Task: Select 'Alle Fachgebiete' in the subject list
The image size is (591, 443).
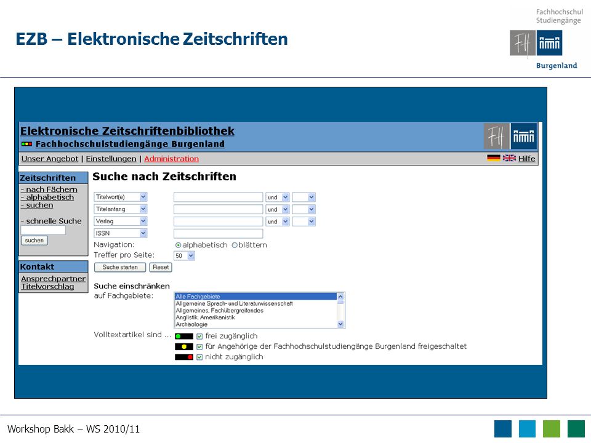Action: tap(255, 297)
